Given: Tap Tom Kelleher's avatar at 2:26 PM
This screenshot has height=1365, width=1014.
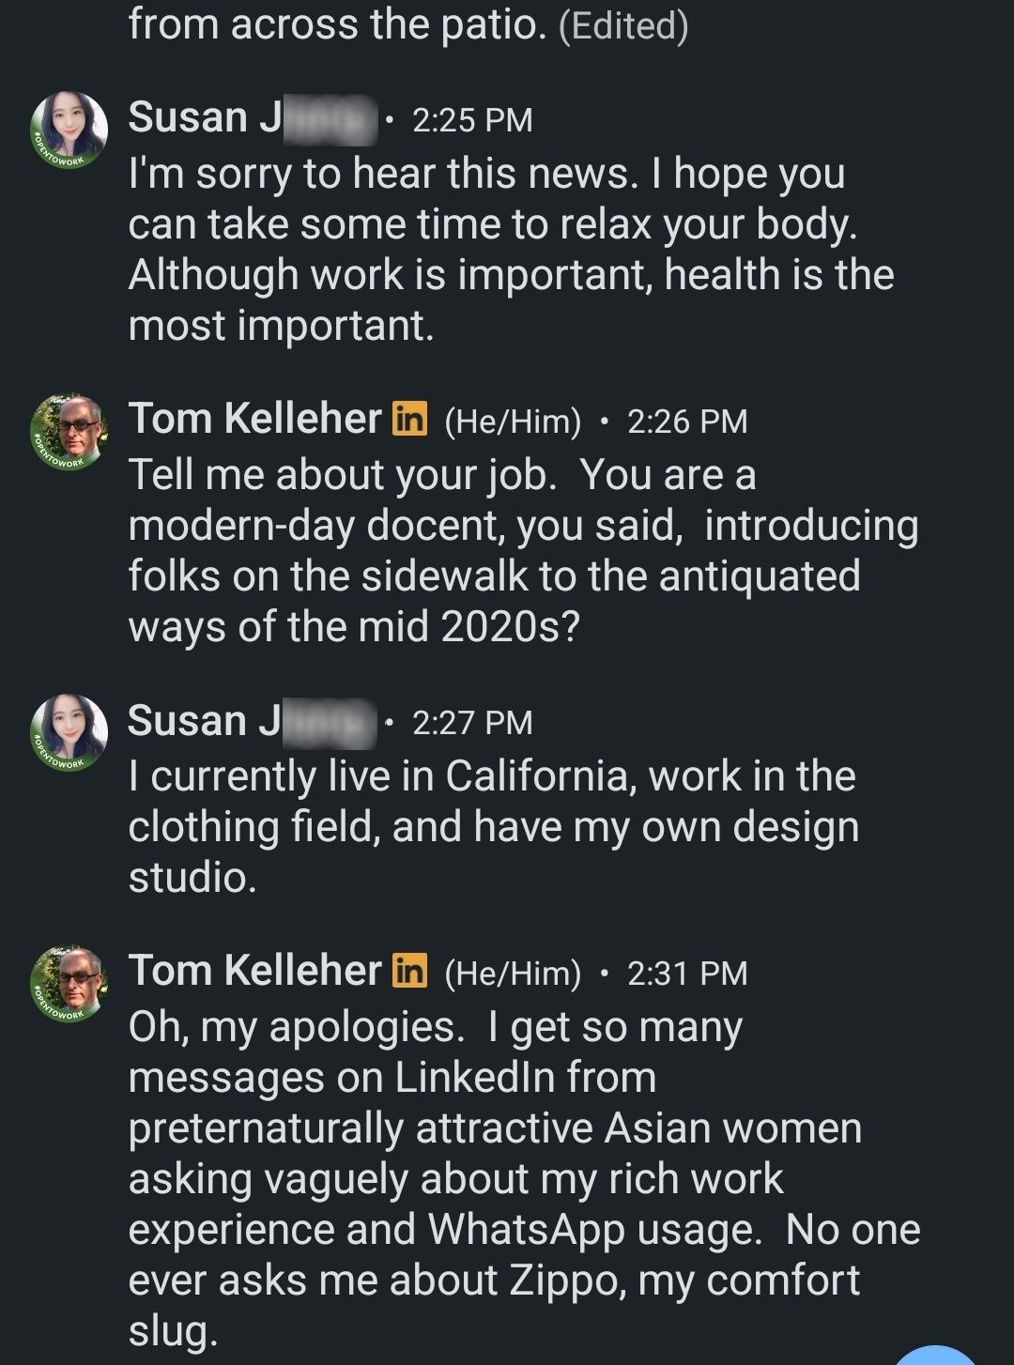Looking at the screenshot, I should pyautogui.click(x=69, y=432).
